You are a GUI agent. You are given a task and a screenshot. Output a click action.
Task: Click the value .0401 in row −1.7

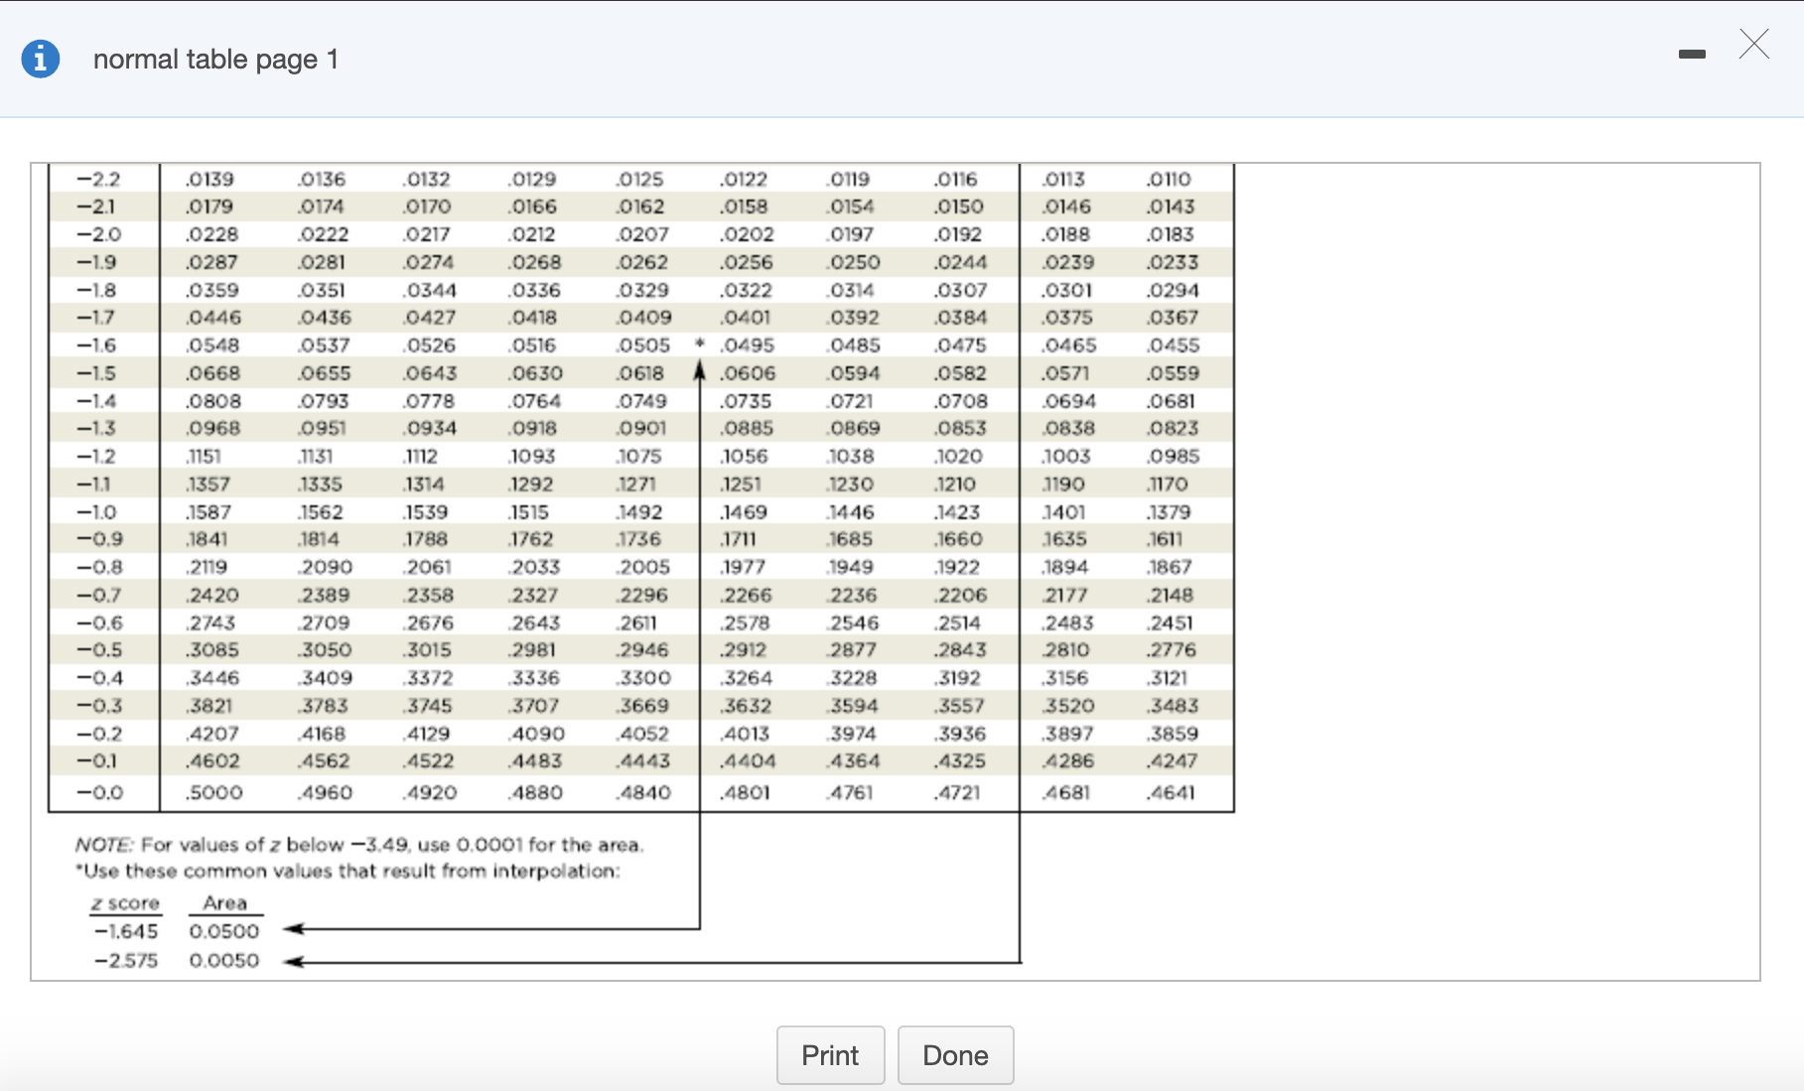[x=746, y=318]
